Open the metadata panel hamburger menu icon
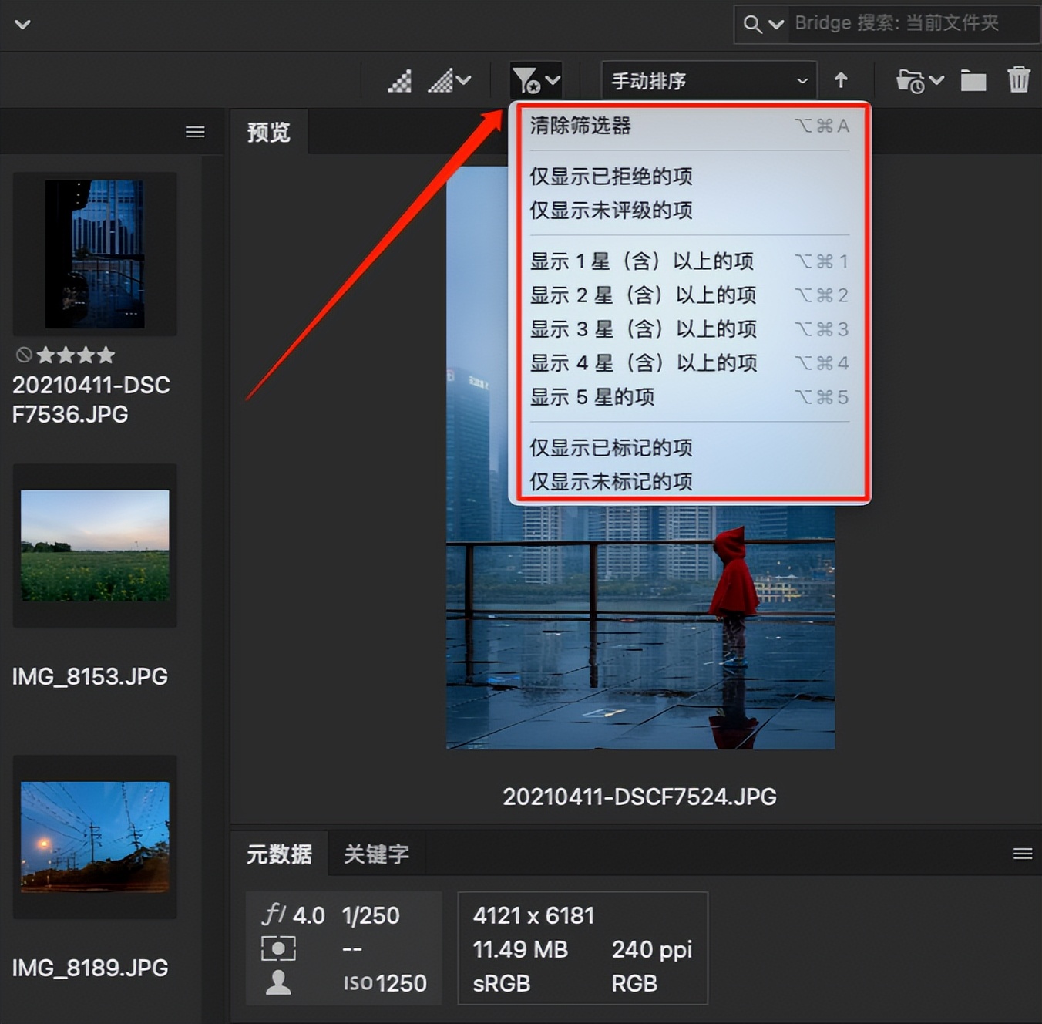 (1023, 854)
